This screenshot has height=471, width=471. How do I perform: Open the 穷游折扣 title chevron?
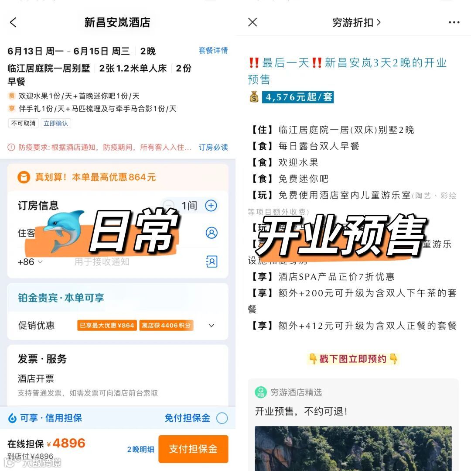coord(379,22)
